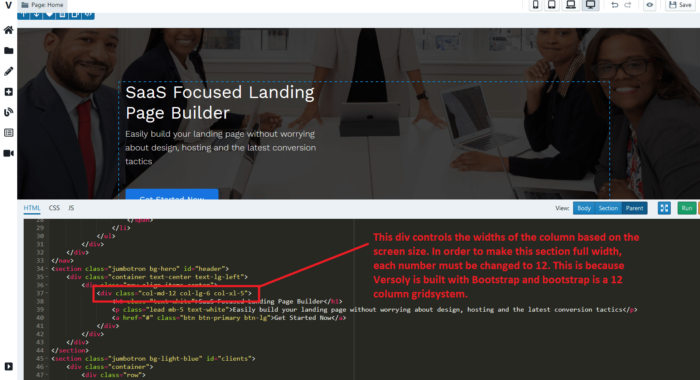Image resolution: width=700 pixels, height=380 pixels.
Task: Open section code editor icon
Action: (x=88, y=15)
